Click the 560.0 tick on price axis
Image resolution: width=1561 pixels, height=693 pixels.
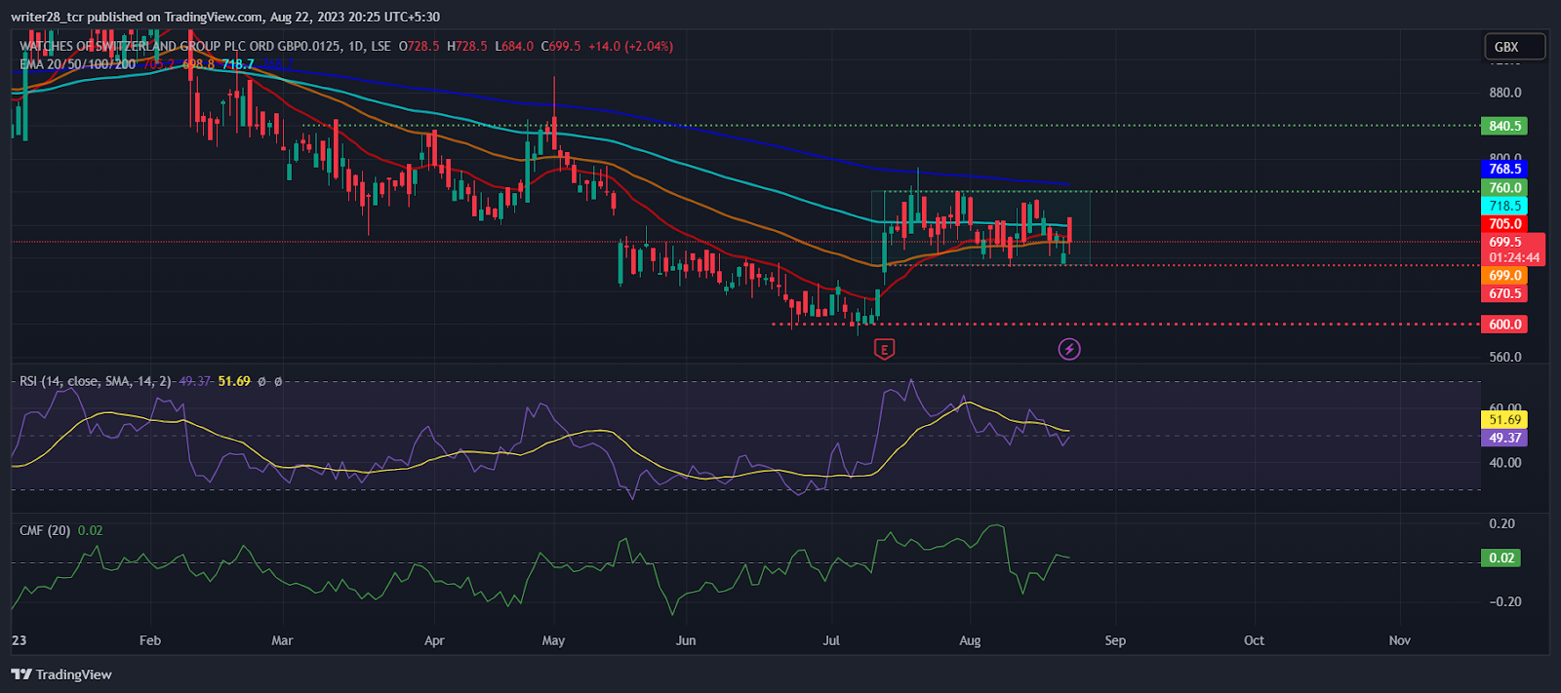1505,357
